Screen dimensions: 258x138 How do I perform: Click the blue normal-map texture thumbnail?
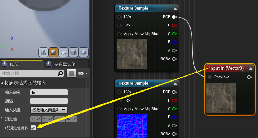[132, 126]
